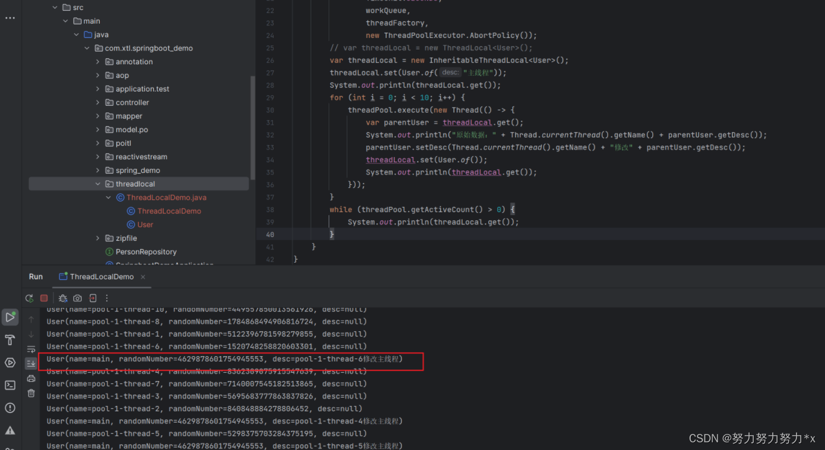The width and height of the screenshot is (825, 450).
Task: Expand the mapper package
Action: click(98, 117)
